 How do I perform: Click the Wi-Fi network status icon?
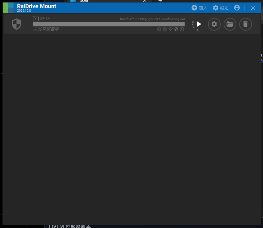click(170, 29)
